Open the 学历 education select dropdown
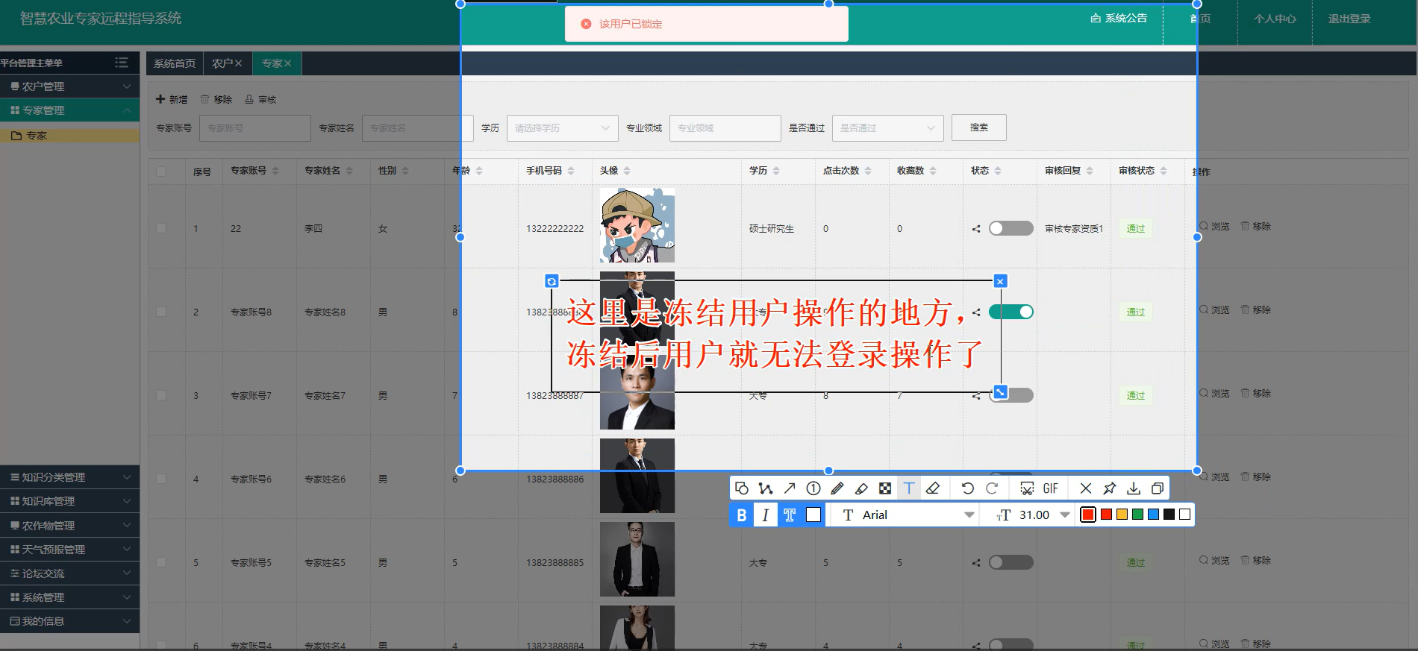This screenshot has height=651, width=1418. [562, 128]
